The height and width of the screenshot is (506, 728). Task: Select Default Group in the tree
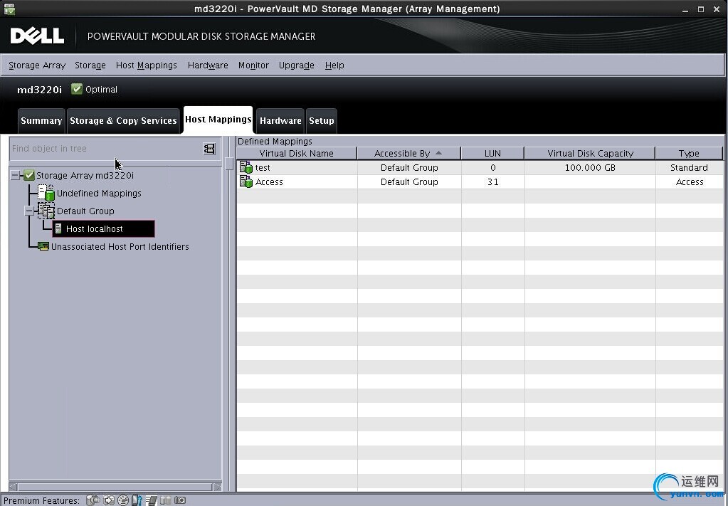[85, 211]
